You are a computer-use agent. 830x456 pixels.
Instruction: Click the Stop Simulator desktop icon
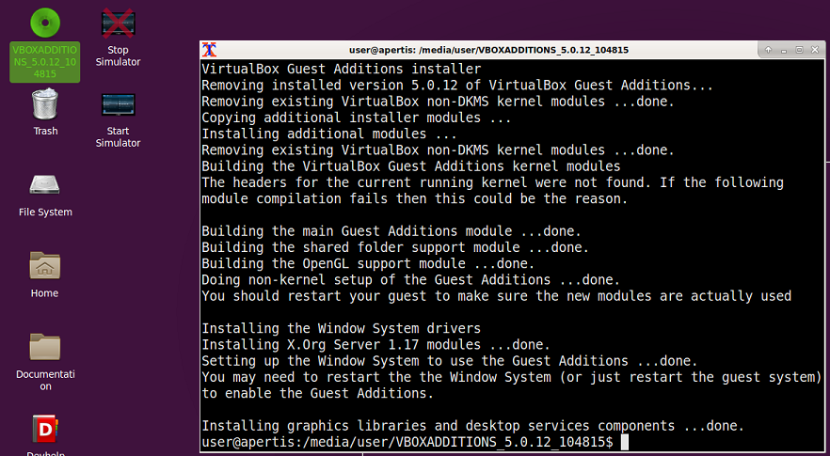[x=118, y=24]
